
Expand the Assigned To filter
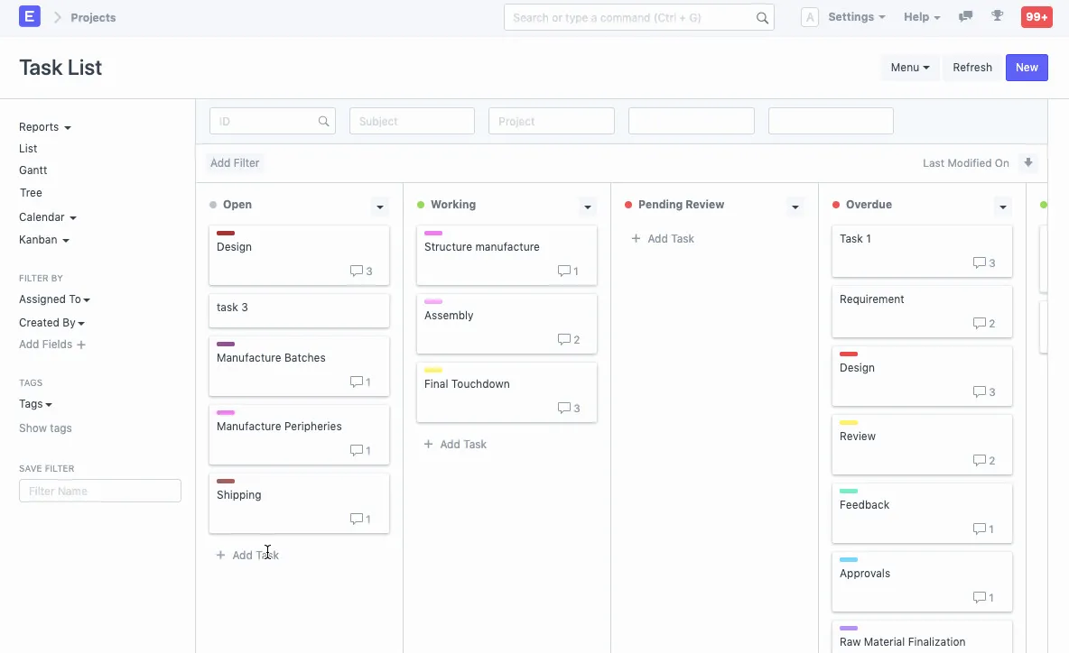pyautogui.click(x=54, y=299)
